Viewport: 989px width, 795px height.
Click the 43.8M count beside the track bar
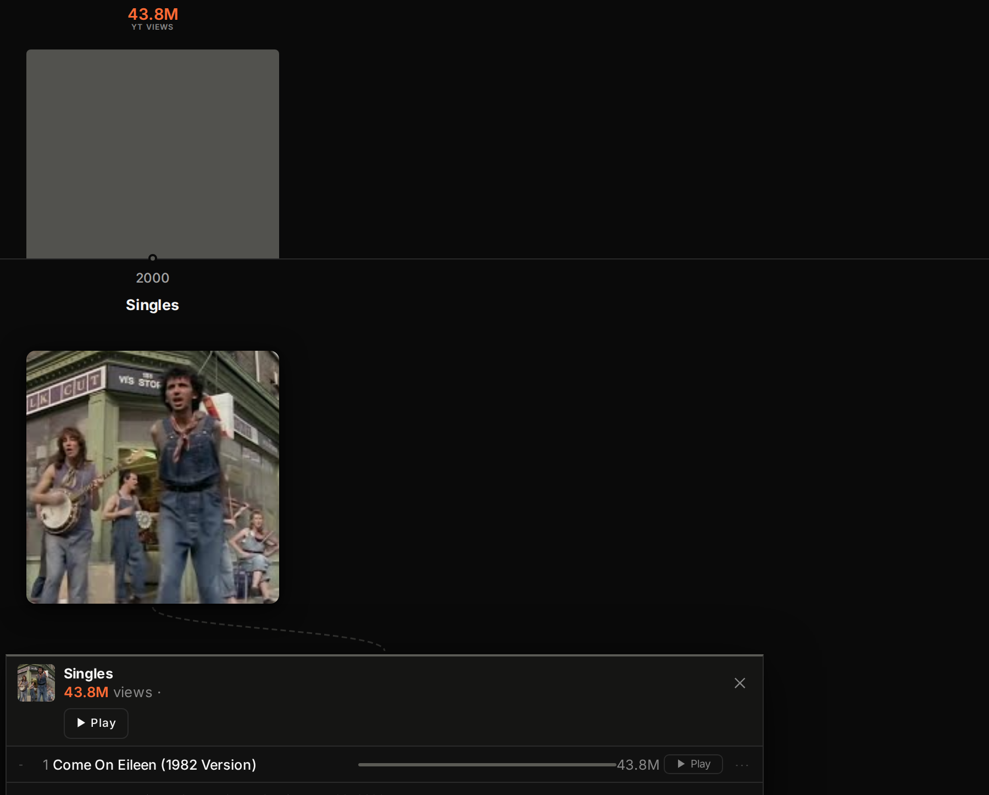click(x=638, y=765)
